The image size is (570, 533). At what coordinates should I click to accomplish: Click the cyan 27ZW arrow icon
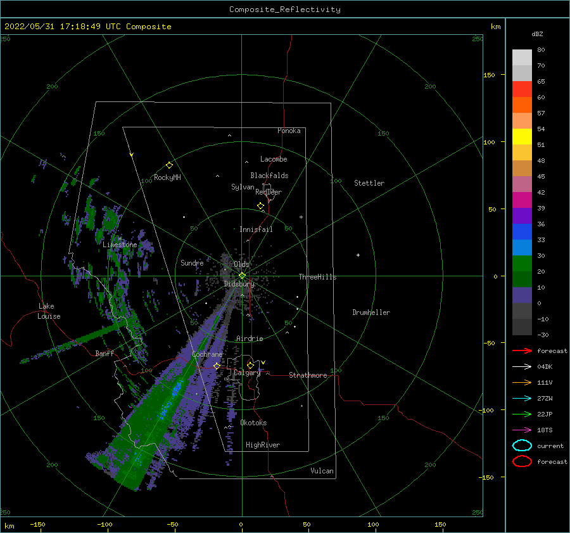point(522,399)
